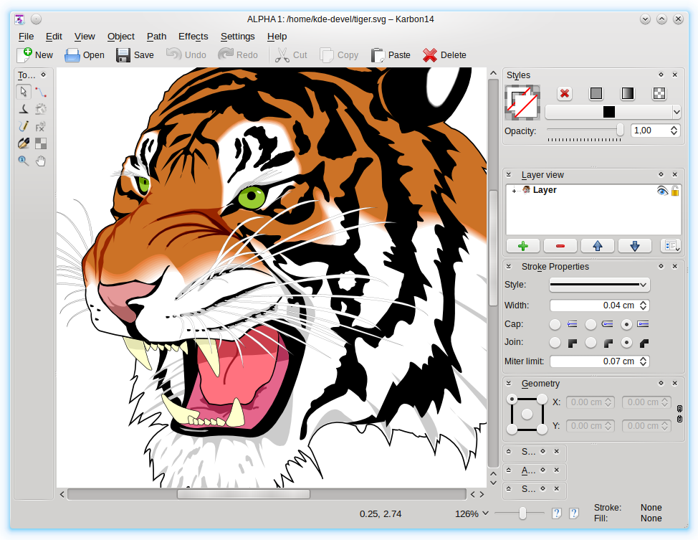
Task: Select the first Join radio (miter join)
Action: (555, 343)
